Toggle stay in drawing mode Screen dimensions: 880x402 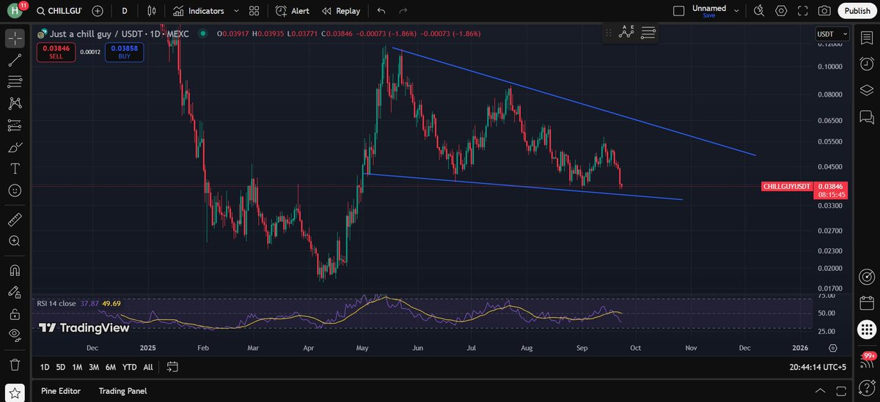15,292
